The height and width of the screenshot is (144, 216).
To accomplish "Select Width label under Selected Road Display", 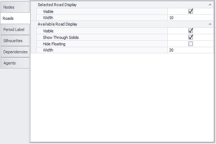I will 48,18.
